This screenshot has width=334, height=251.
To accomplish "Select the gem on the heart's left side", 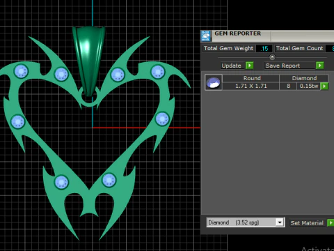I will point(17,121).
